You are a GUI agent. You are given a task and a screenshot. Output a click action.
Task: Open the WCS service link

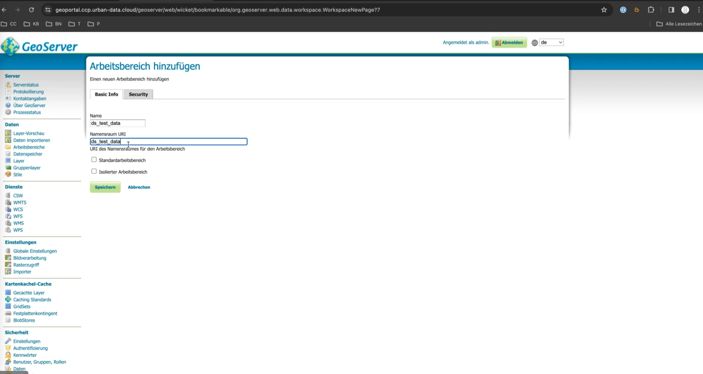[x=18, y=209]
